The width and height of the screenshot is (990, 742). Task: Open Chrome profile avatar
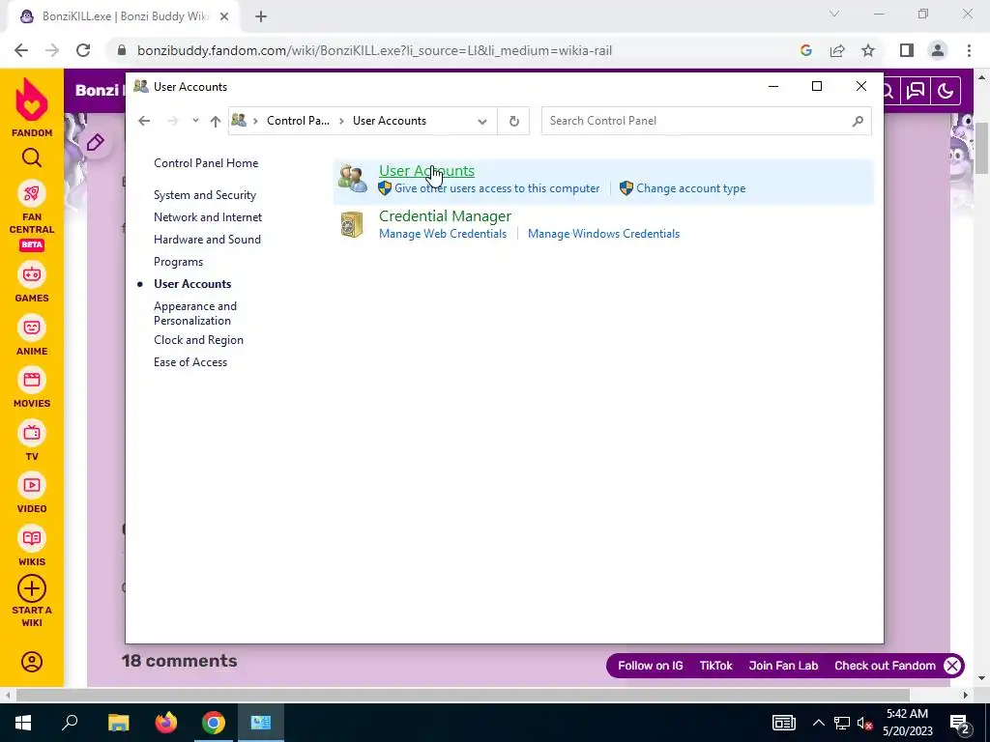pyautogui.click(x=938, y=50)
